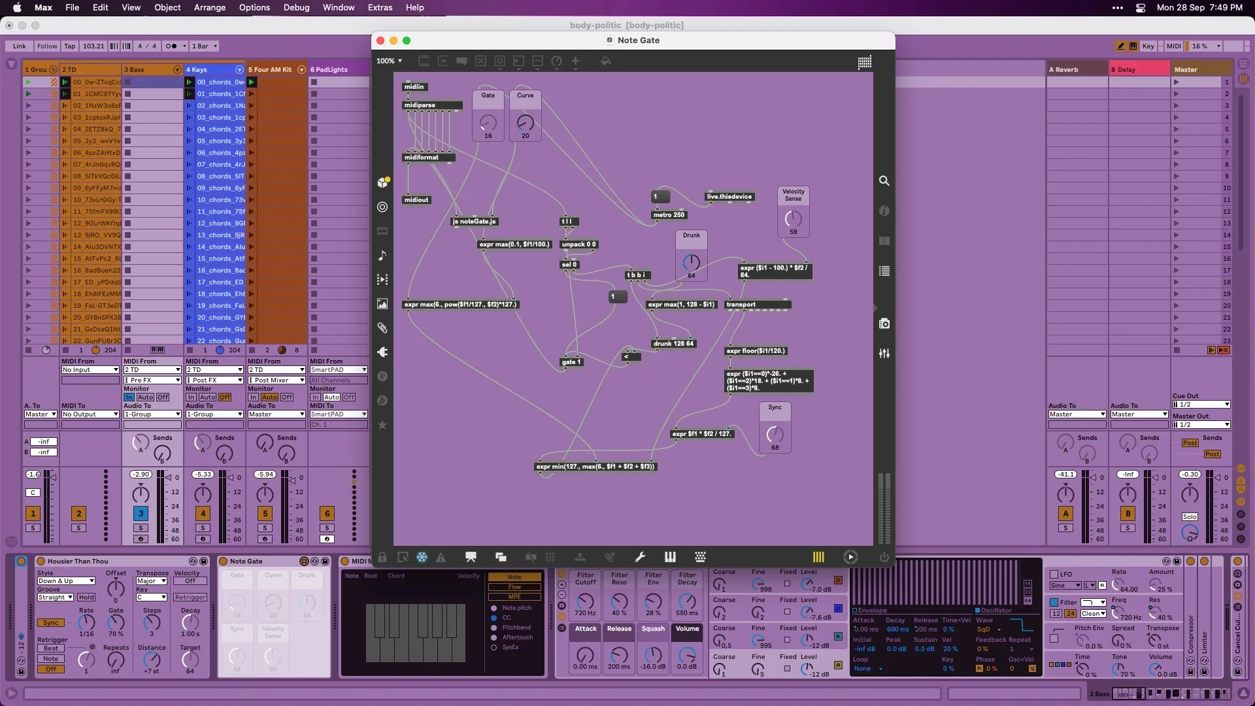Image resolution: width=1255 pixels, height=706 pixels.
Task: Open the Packages cube icon in left sidebar
Action: (x=383, y=182)
